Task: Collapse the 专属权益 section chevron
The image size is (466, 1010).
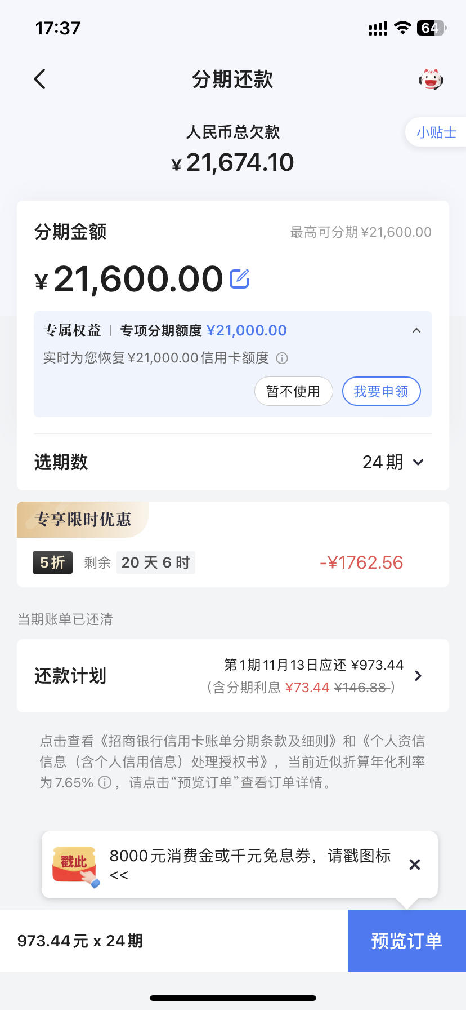Action: [416, 330]
